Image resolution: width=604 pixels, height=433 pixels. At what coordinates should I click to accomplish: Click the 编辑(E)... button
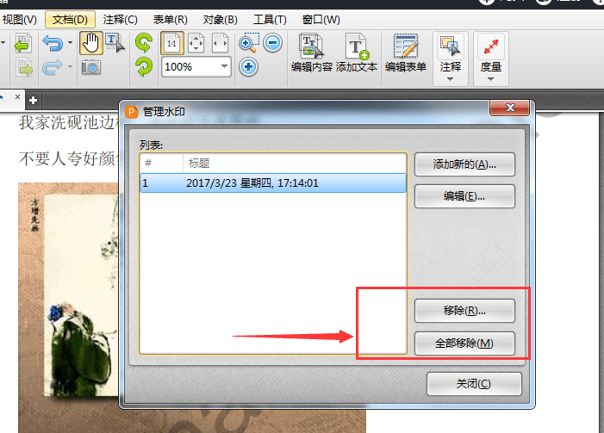[x=464, y=196]
